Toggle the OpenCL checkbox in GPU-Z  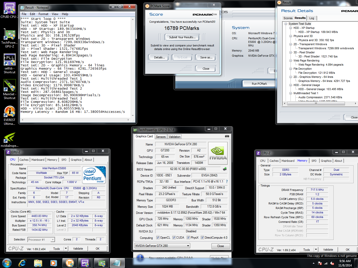158,238
